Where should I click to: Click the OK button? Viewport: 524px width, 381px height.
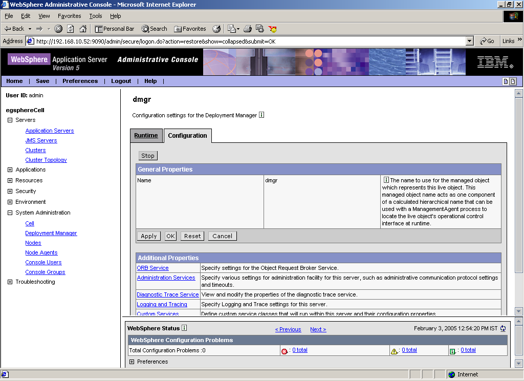click(170, 236)
